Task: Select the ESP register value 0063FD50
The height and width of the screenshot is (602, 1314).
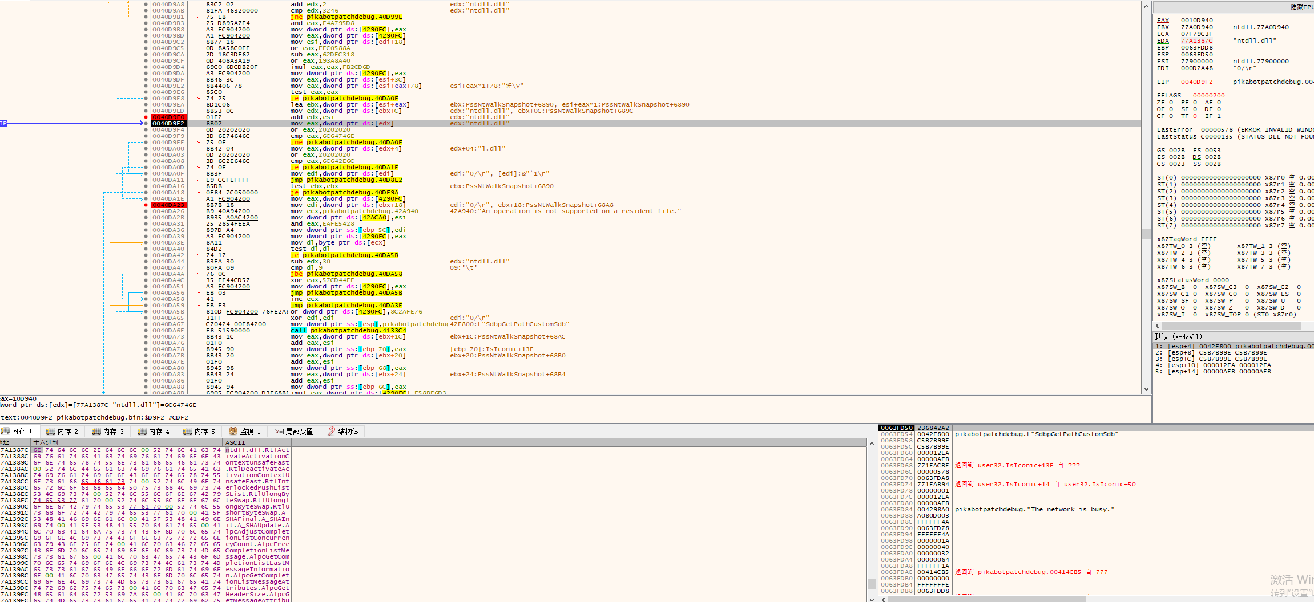Action: pos(1197,54)
